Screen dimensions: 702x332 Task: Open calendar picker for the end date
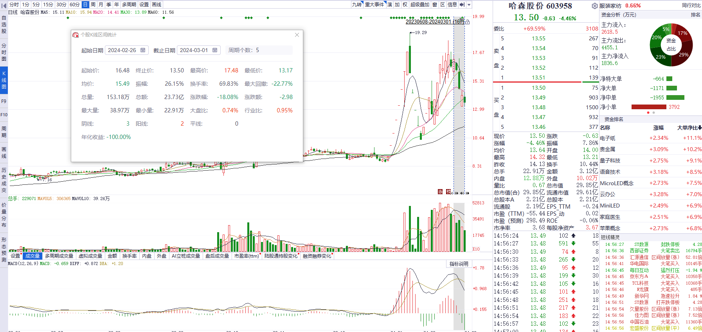[215, 50]
